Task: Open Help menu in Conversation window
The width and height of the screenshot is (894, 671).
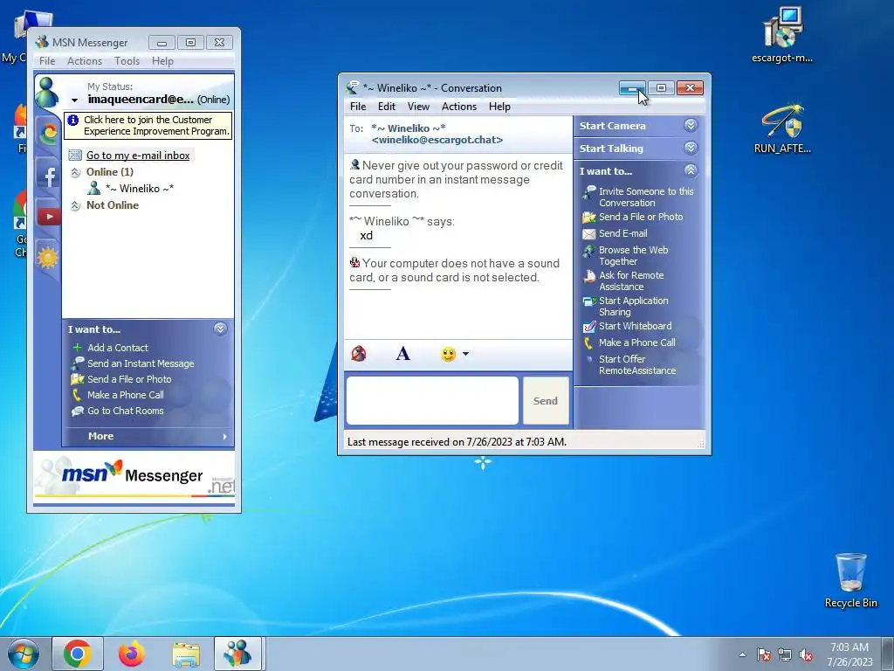Action: 499,107
